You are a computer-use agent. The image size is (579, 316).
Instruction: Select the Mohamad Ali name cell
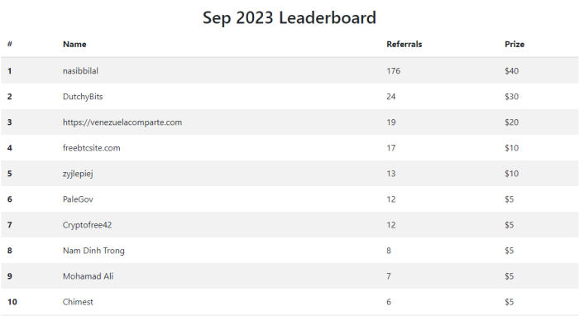click(x=88, y=276)
